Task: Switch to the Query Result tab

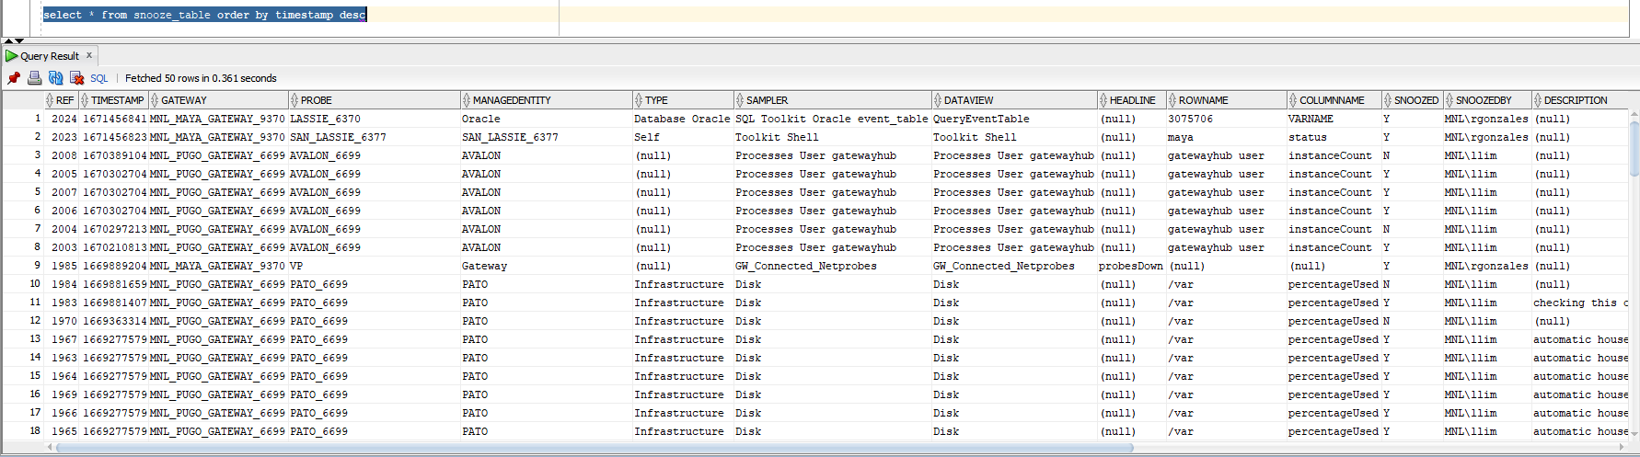Action: click(x=50, y=56)
